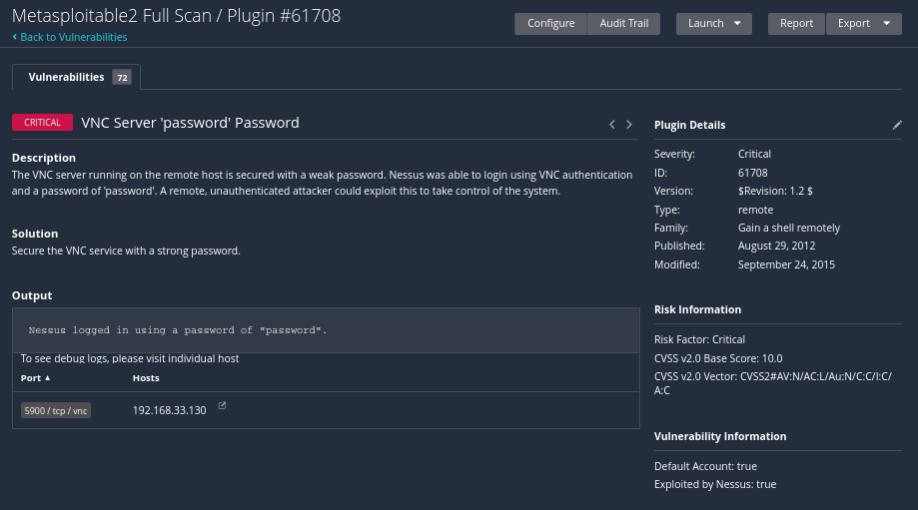
Task: Click the Report button
Action: pyautogui.click(x=796, y=24)
